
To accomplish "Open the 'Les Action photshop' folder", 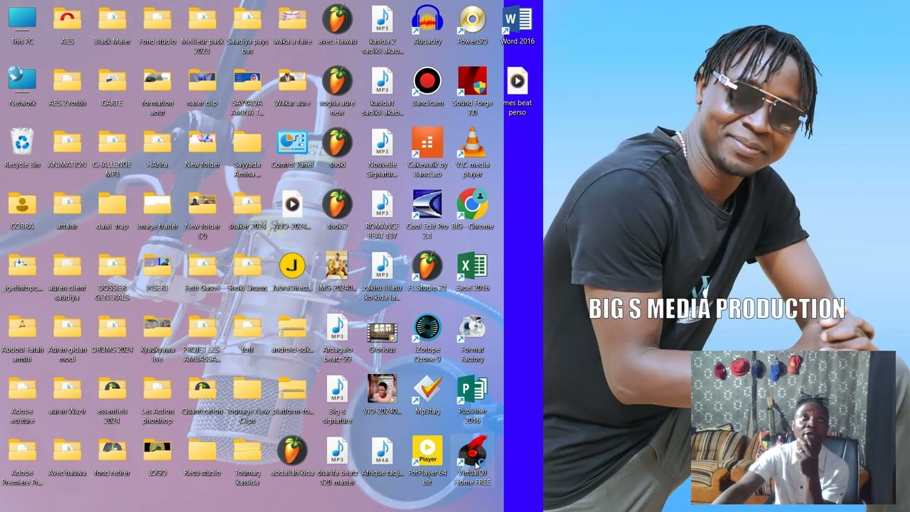I will tap(157, 390).
